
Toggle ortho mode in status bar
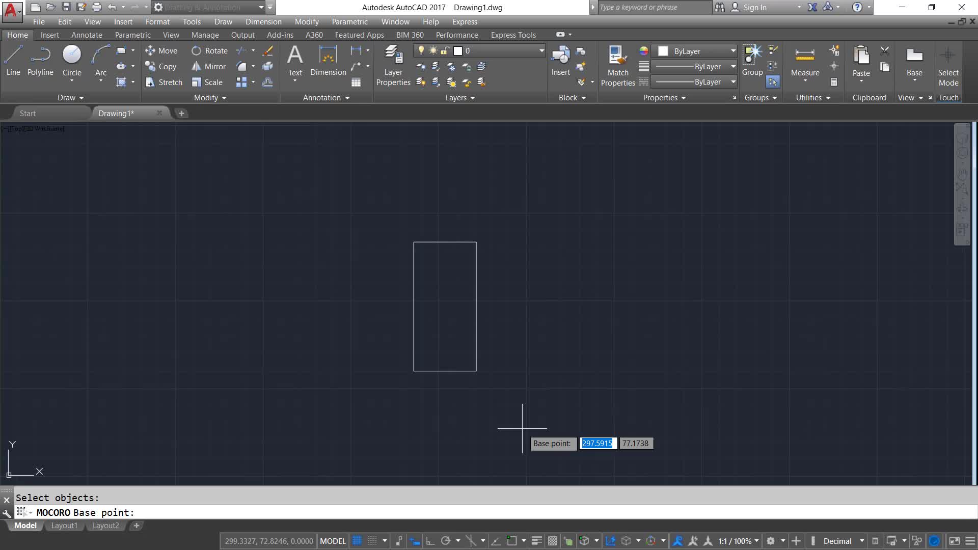(x=430, y=541)
